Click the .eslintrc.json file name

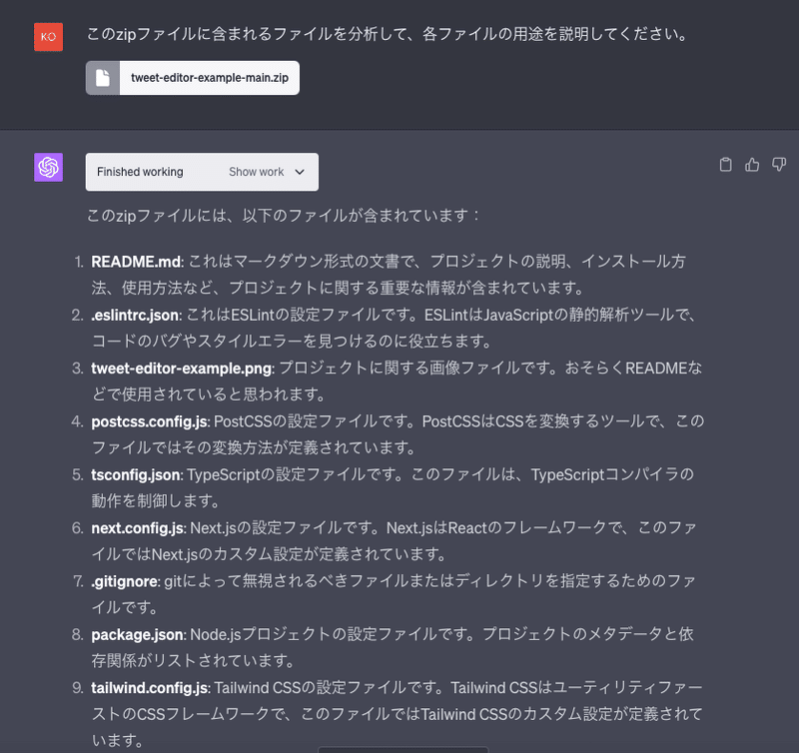pos(135,316)
